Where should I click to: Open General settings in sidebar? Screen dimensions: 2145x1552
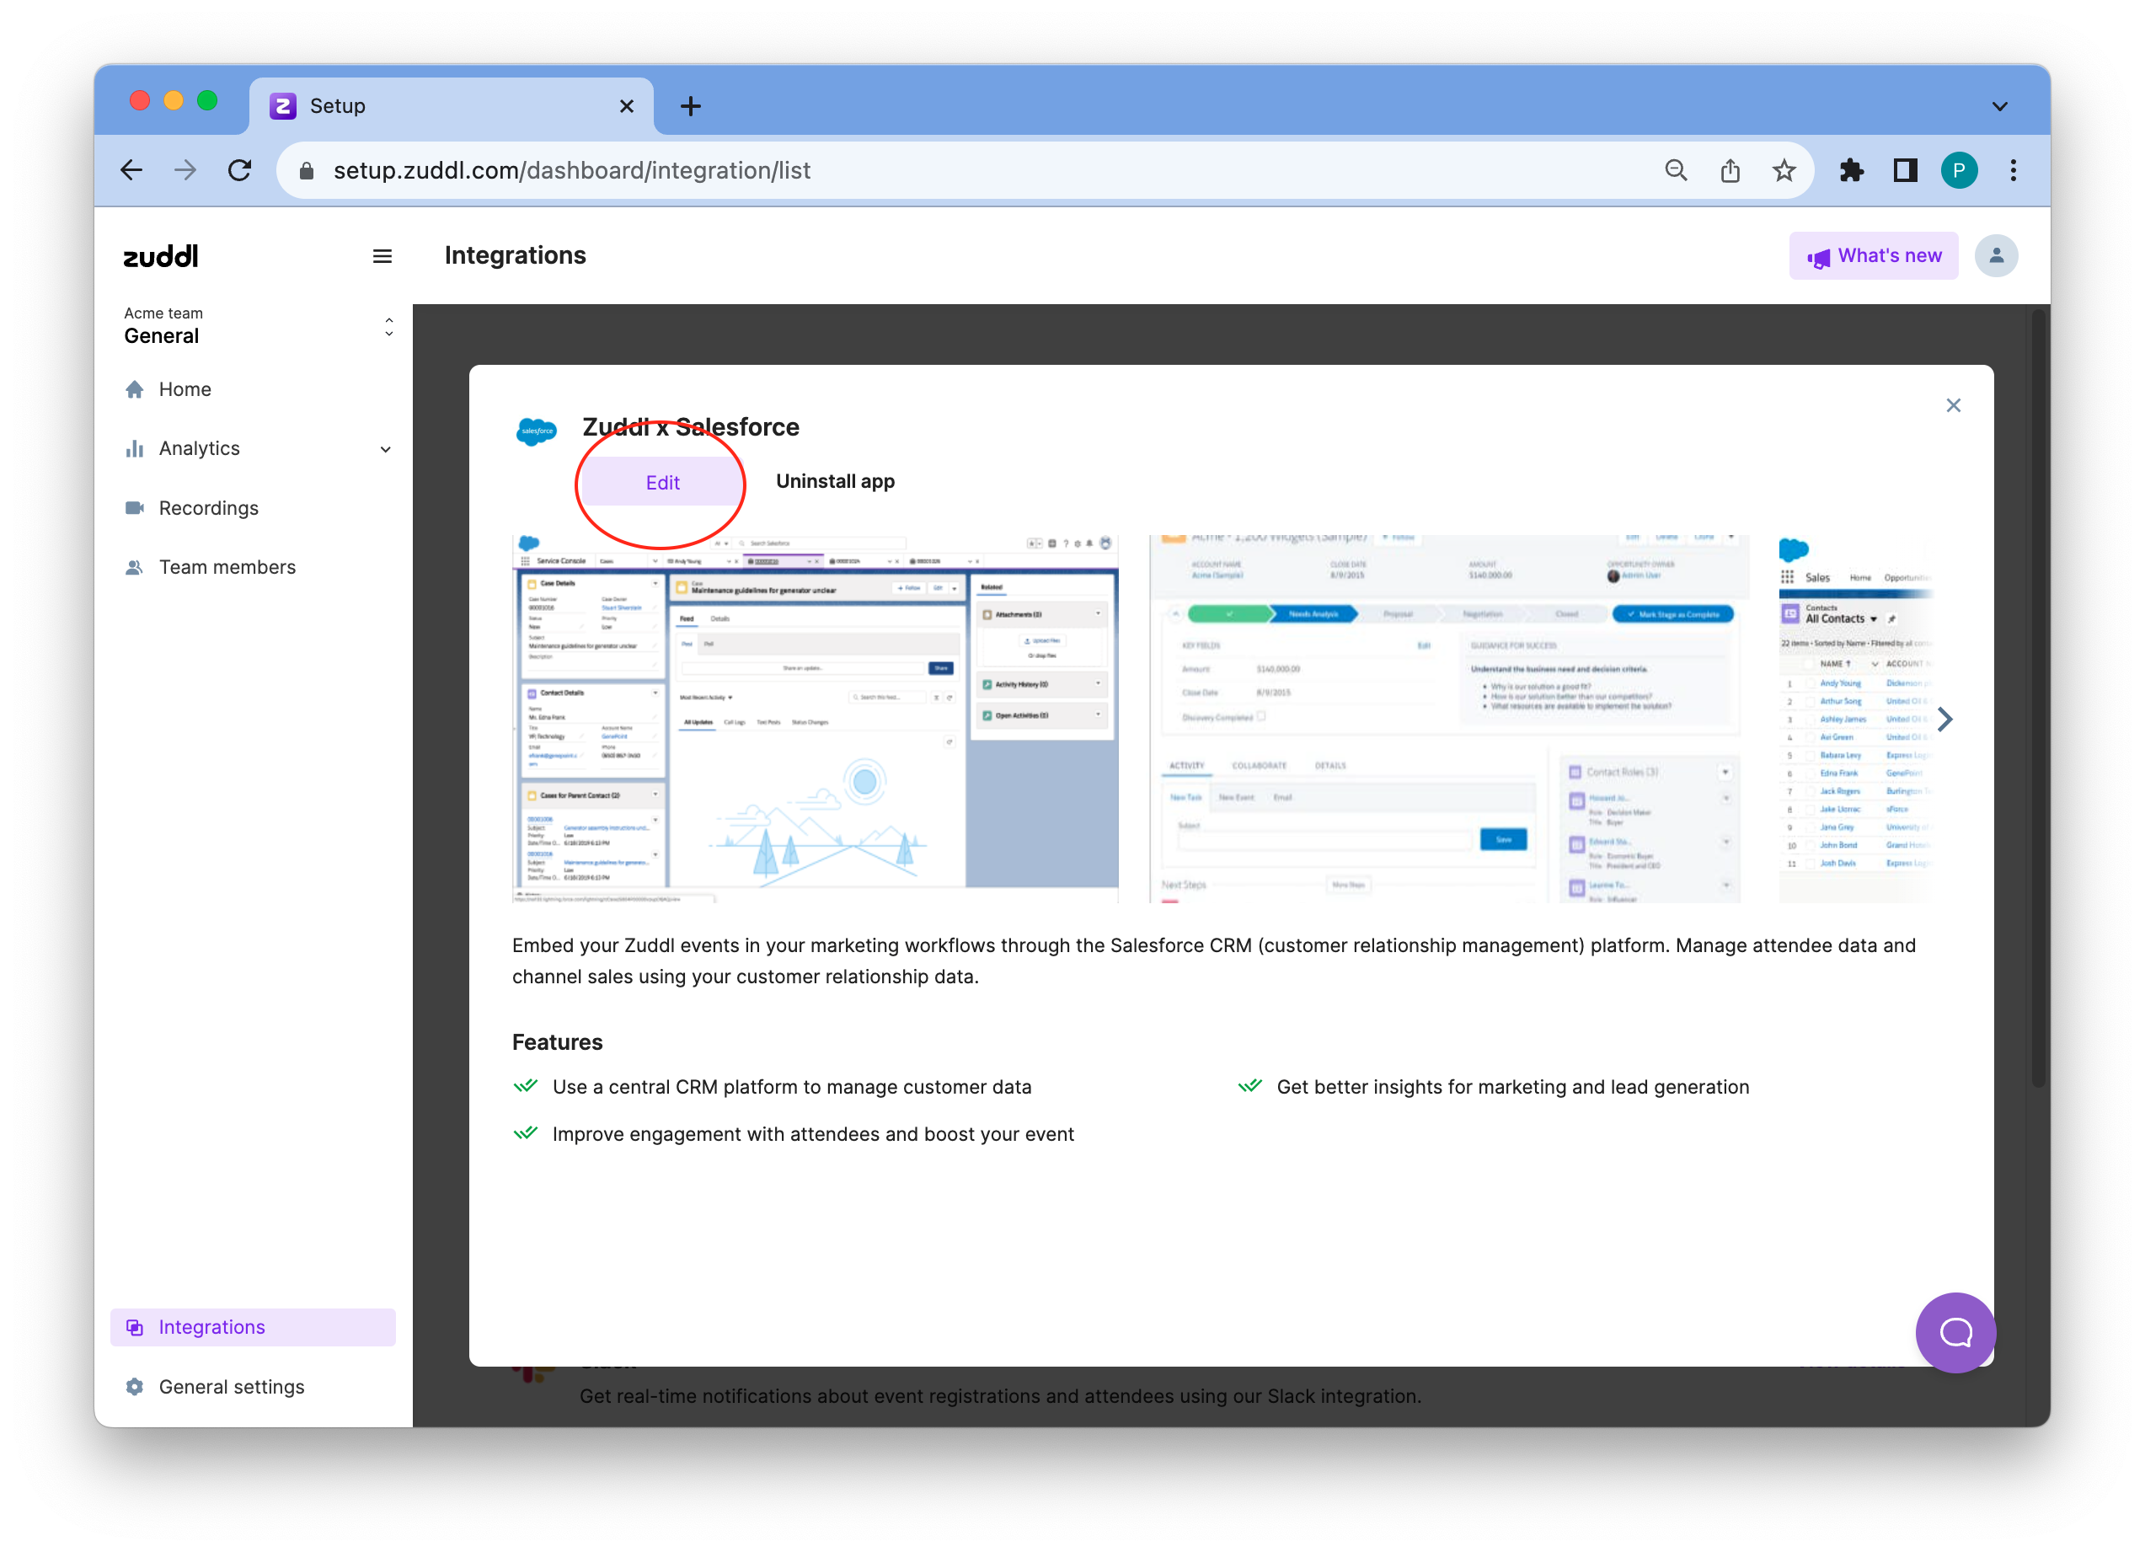(x=231, y=1387)
